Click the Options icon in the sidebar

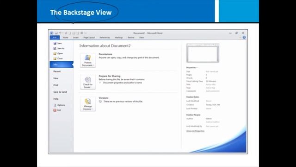click(55, 105)
